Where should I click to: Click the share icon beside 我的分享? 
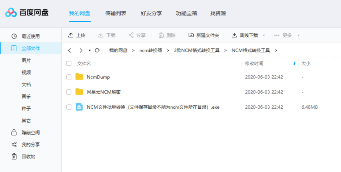(x=14, y=145)
